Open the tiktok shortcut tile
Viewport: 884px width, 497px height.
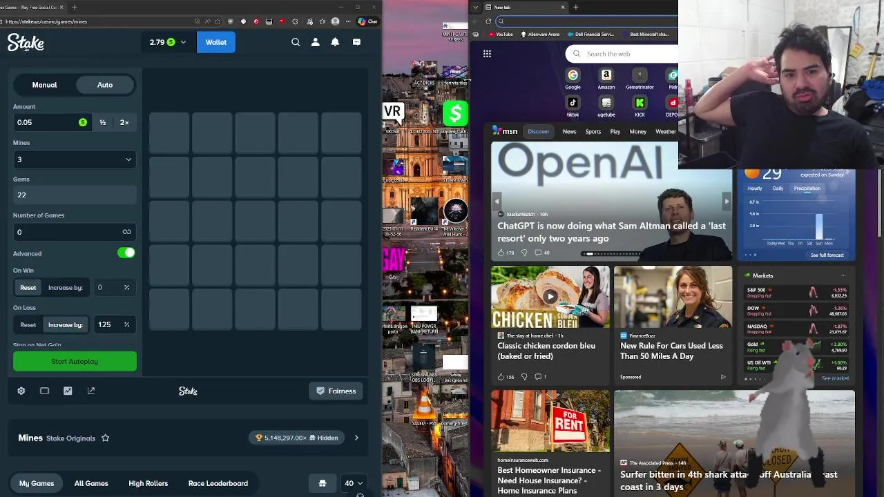click(x=573, y=106)
